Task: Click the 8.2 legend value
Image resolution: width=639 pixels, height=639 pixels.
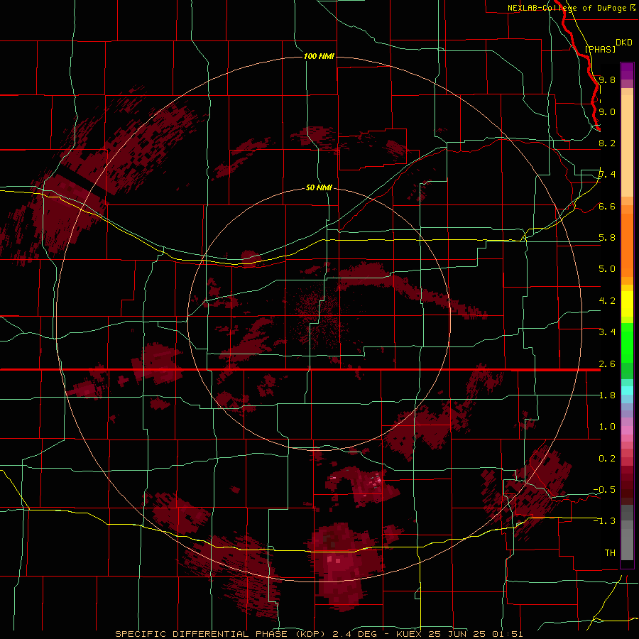Action: click(607, 143)
